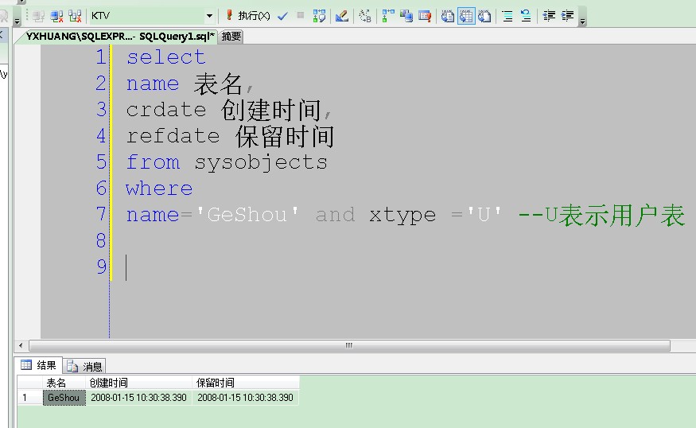Screen dimensions: 696x428
Task: Click the horizontal scrollbar left arrow
Action: click(x=21, y=345)
